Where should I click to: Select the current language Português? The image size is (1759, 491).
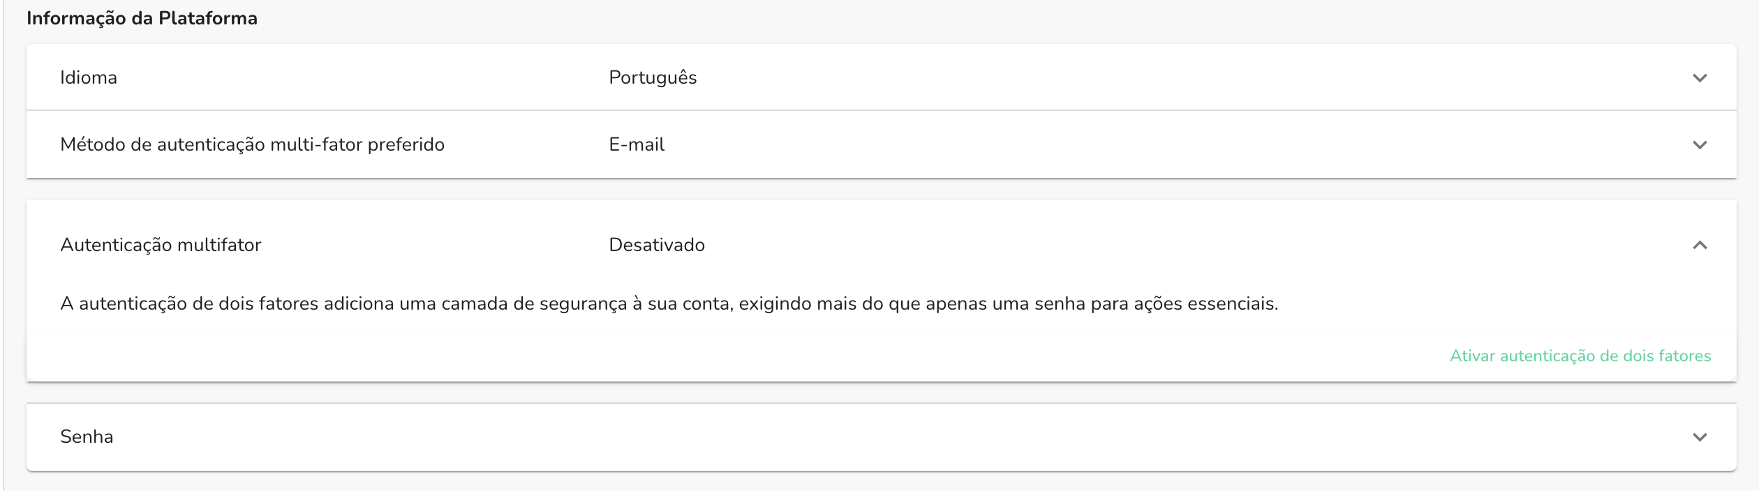[651, 77]
